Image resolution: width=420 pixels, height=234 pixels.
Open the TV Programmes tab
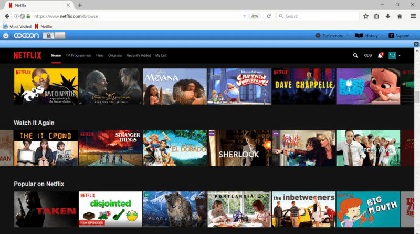(78, 56)
